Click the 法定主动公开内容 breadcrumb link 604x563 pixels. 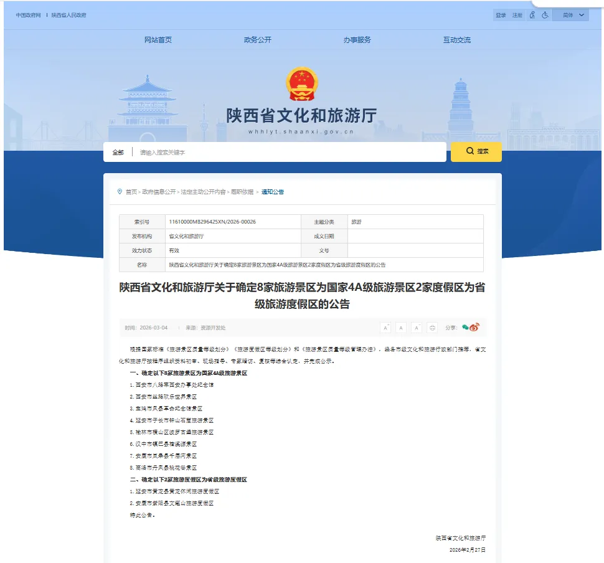[203, 192]
